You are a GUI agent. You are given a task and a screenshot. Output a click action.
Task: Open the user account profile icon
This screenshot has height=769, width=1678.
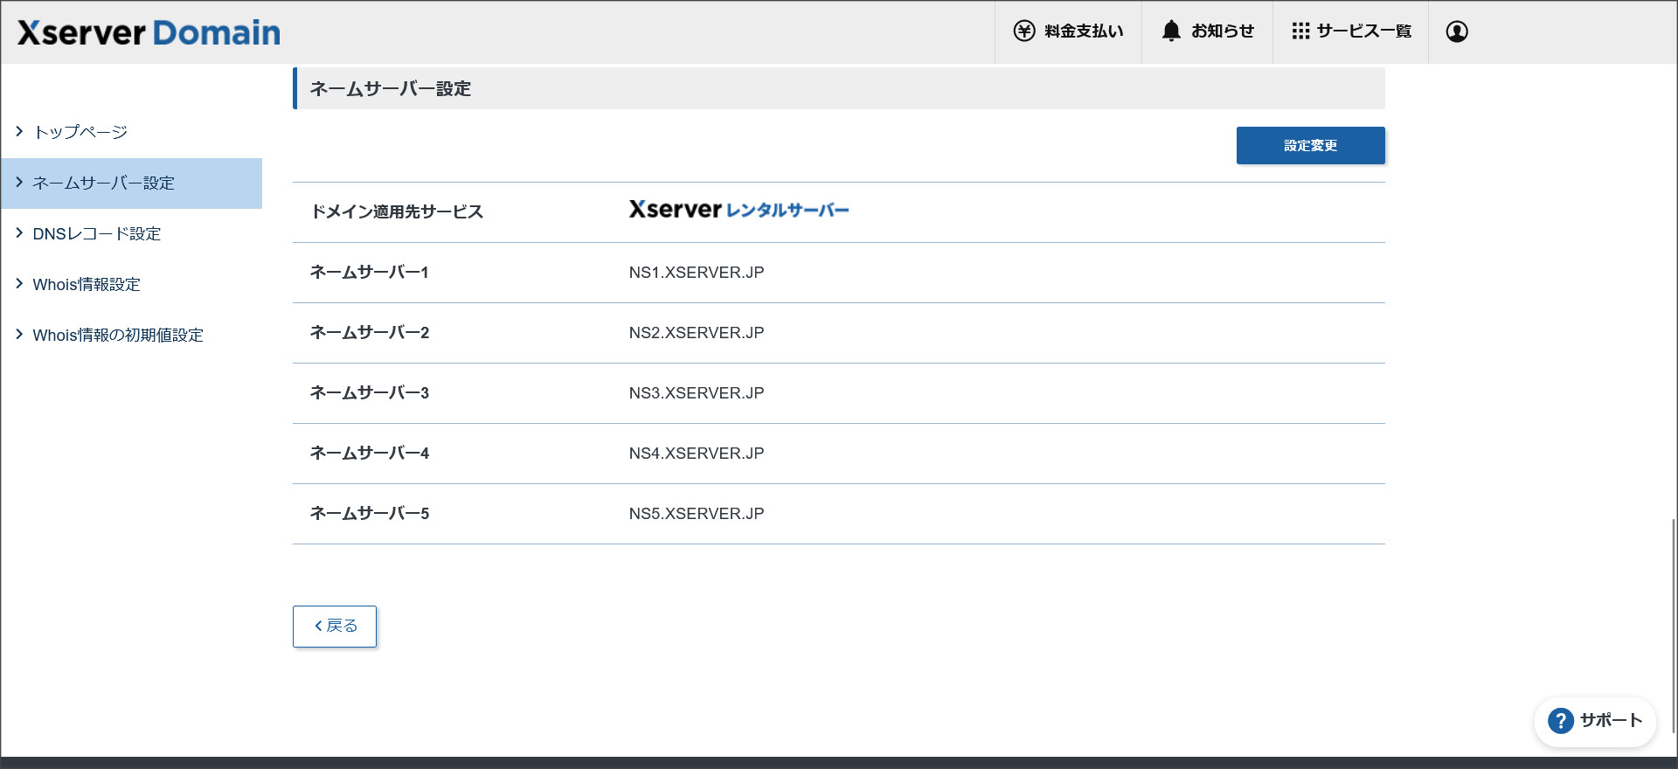coord(1456,31)
